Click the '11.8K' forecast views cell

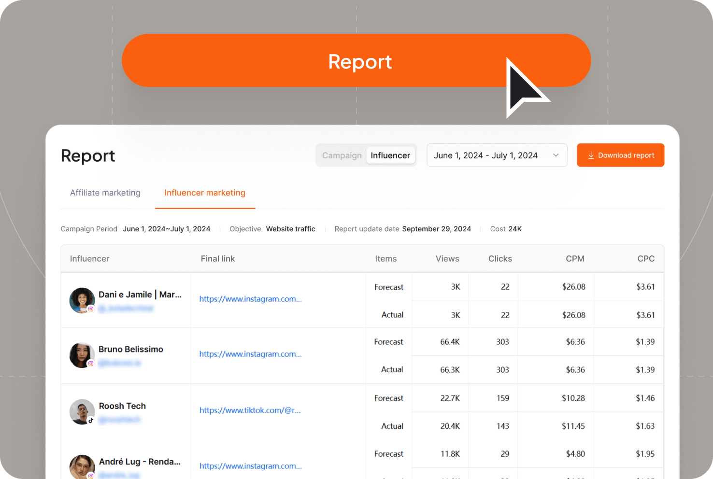(x=450, y=454)
